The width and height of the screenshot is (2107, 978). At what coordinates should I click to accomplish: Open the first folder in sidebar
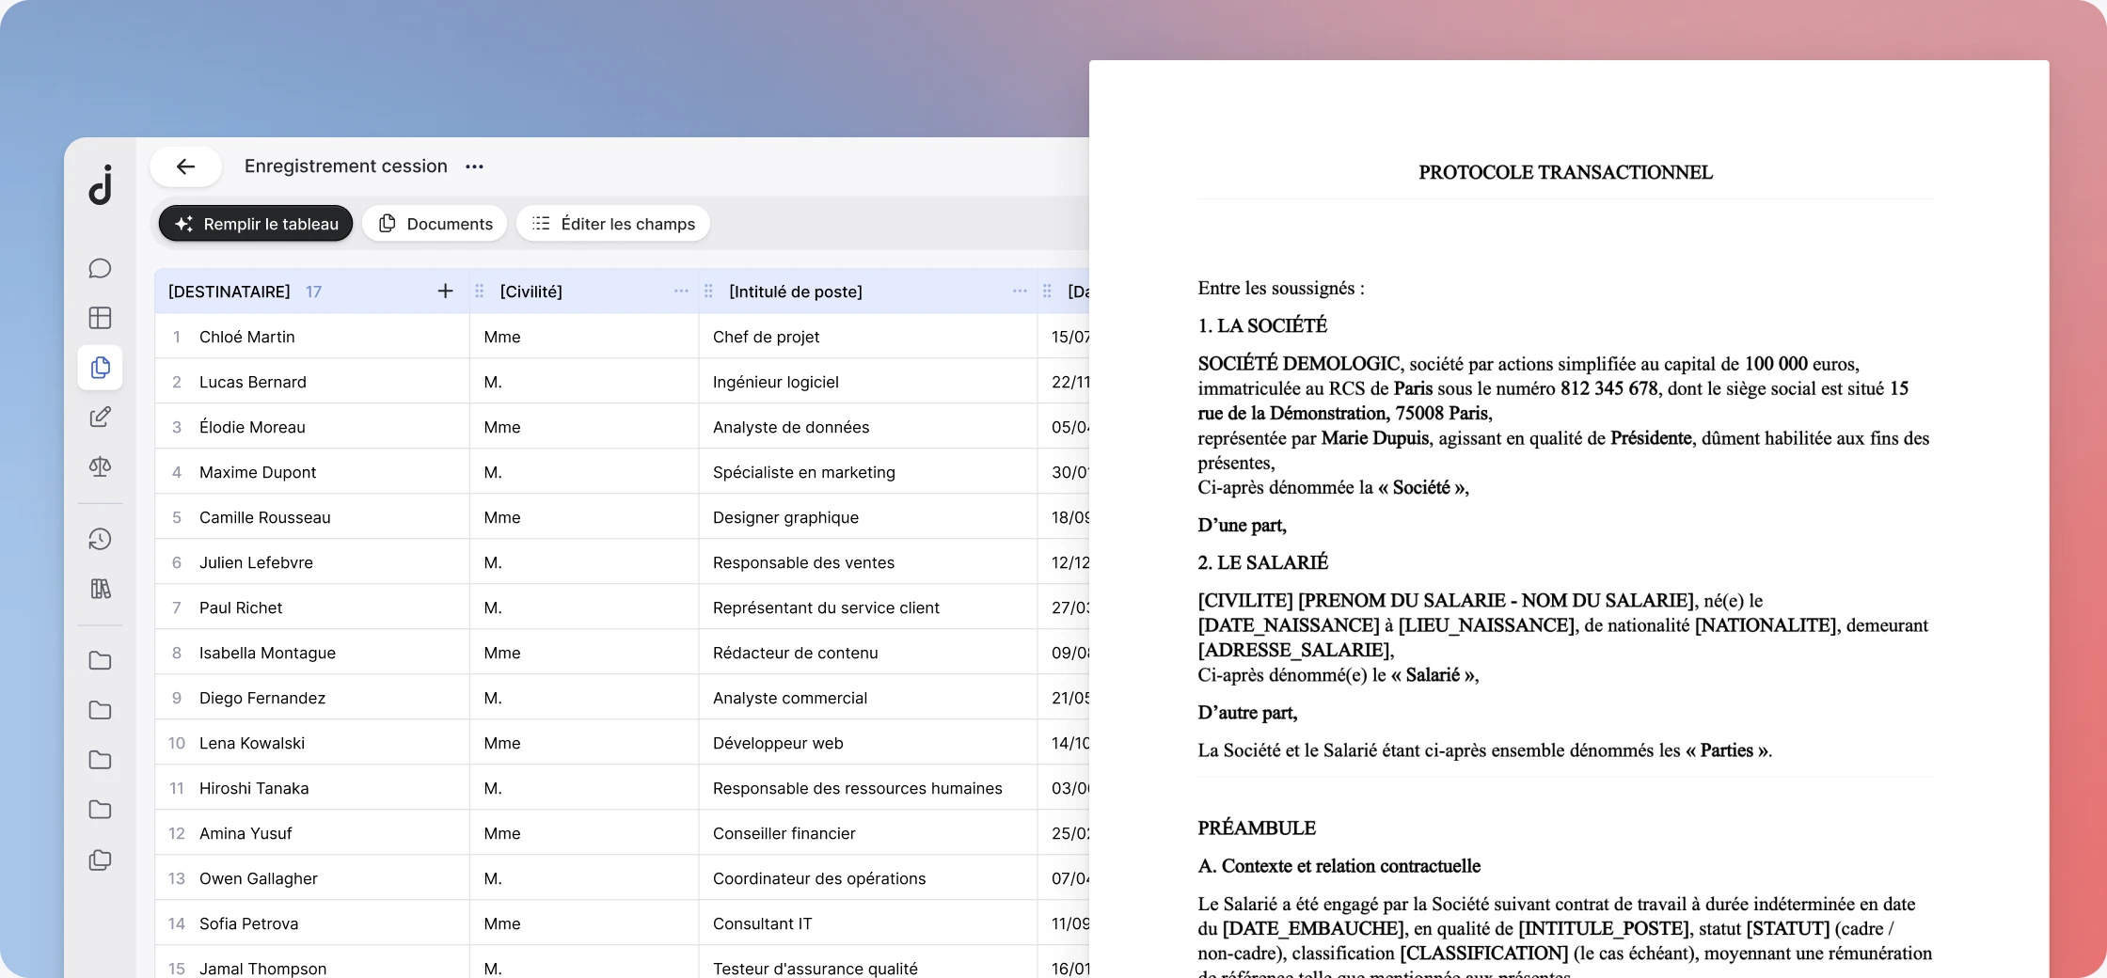(100, 661)
